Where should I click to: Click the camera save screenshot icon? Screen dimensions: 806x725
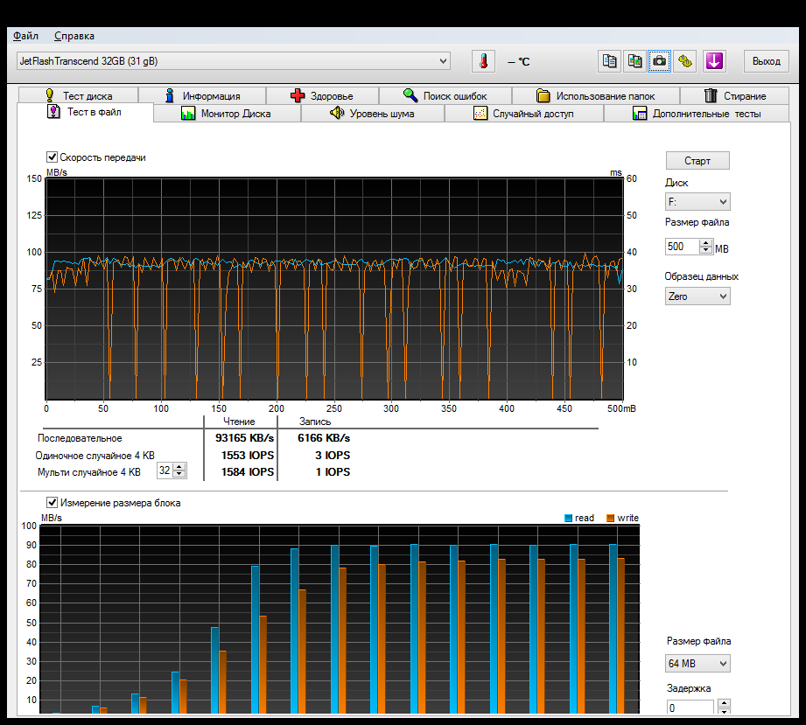tap(660, 61)
